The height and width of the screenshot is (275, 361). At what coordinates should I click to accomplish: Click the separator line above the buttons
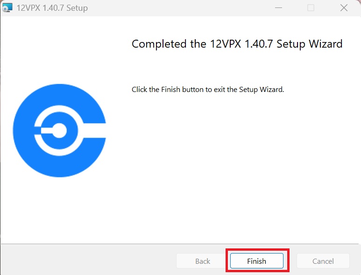180,244
